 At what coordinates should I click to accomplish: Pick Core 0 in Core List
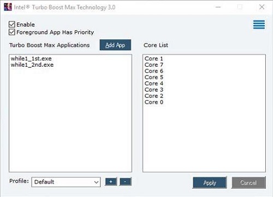pos(154,102)
